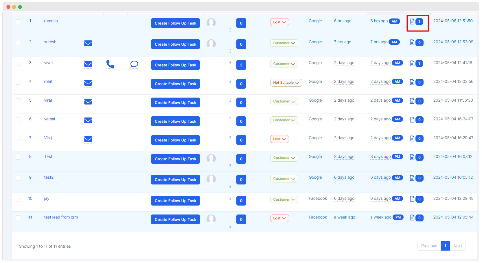Select page 1 in pagination

[445, 246]
